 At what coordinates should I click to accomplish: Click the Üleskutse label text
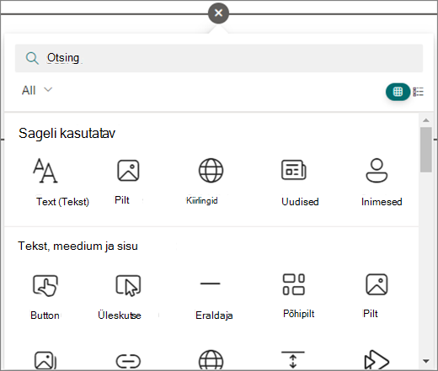(x=120, y=315)
